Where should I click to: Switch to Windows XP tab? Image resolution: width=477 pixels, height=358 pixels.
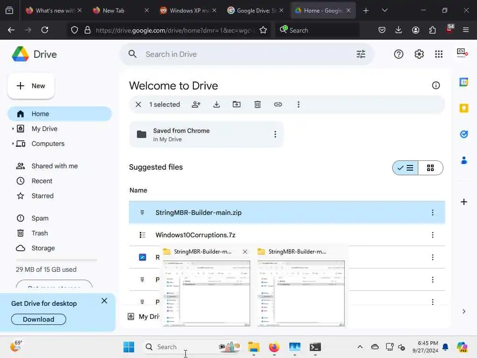click(x=189, y=10)
